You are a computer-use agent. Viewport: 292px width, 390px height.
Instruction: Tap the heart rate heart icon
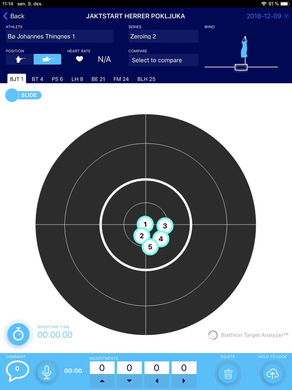point(79,59)
